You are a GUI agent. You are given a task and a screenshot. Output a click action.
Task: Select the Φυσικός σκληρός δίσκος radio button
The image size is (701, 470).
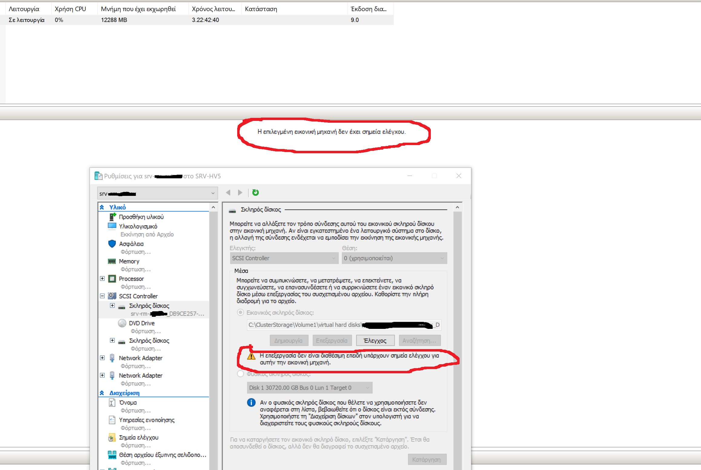click(x=241, y=374)
